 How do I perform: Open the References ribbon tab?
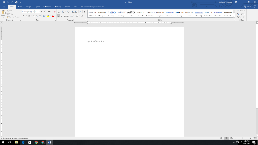click(48, 7)
